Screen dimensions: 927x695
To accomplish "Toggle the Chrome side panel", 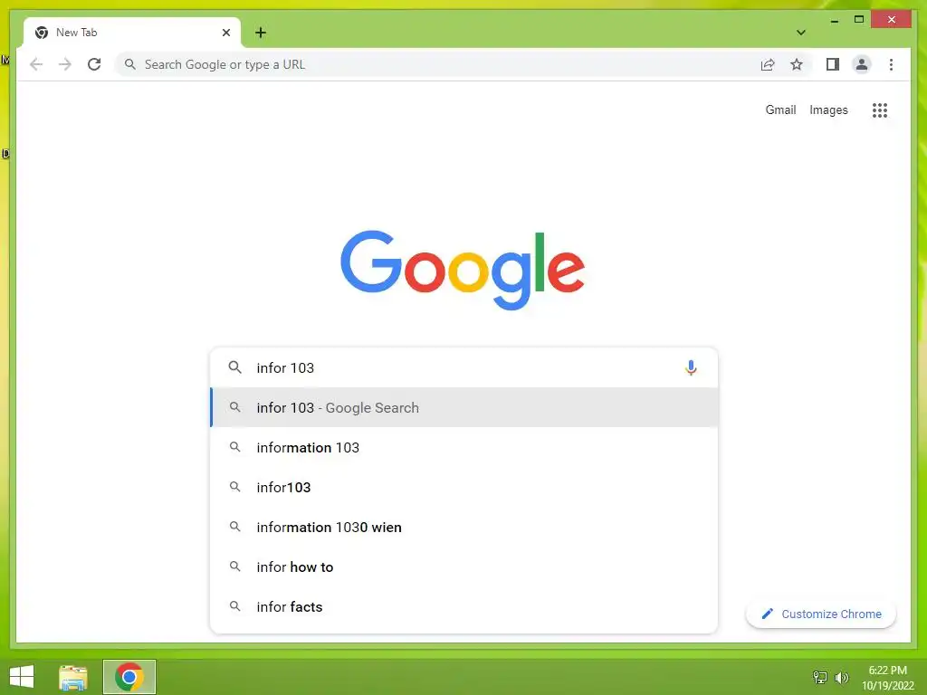I will (x=833, y=64).
